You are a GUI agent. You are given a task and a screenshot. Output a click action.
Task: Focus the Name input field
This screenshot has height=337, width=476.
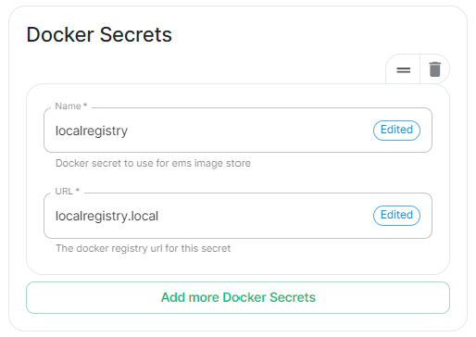point(238,130)
